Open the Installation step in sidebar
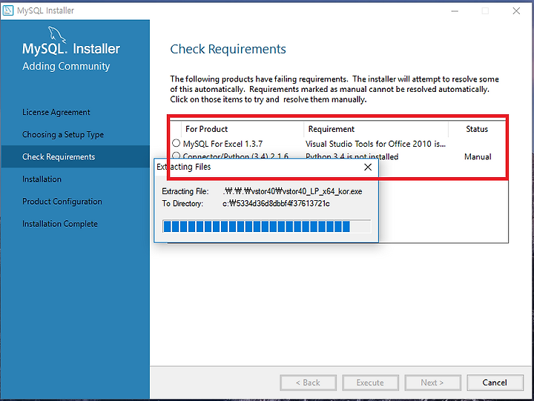The width and height of the screenshot is (534, 401). pyautogui.click(x=42, y=179)
